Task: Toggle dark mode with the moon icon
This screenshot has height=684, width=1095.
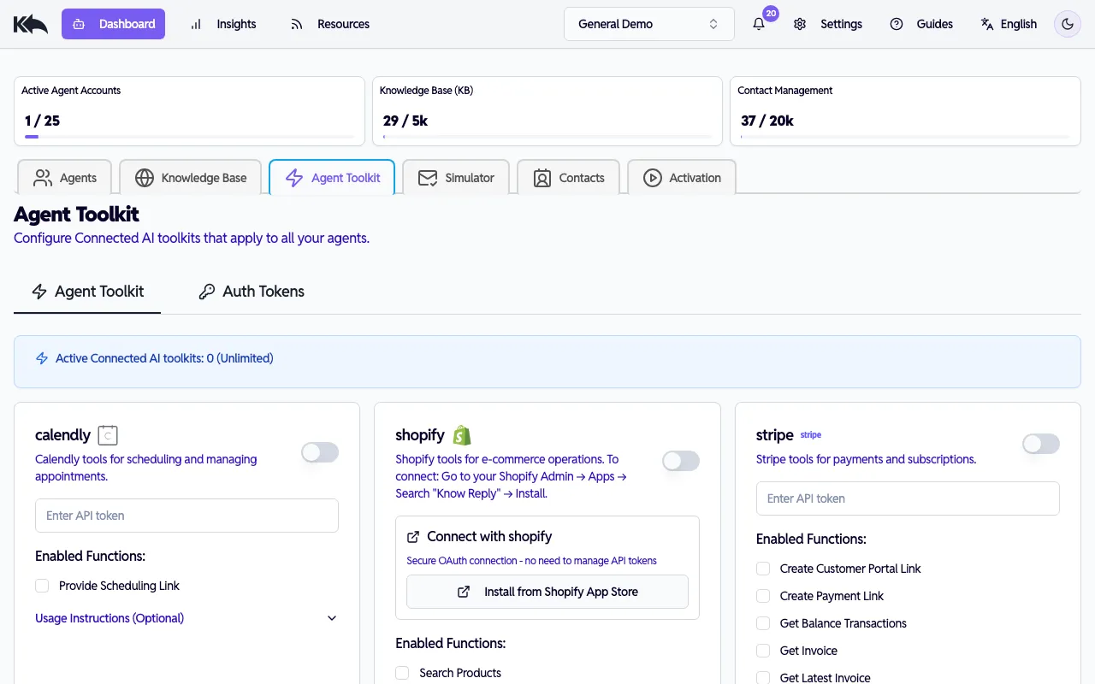Action: (1067, 24)
